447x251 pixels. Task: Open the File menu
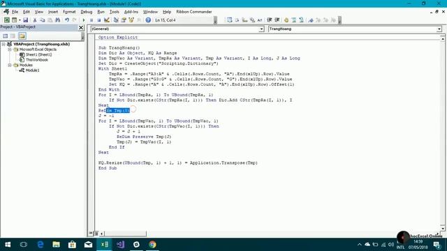point(15,12)
